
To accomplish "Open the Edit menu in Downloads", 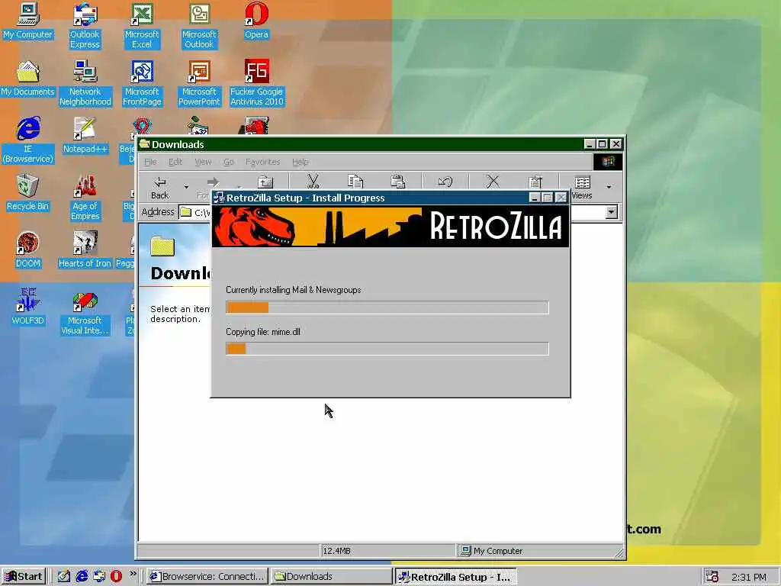I will pos(175,162).
